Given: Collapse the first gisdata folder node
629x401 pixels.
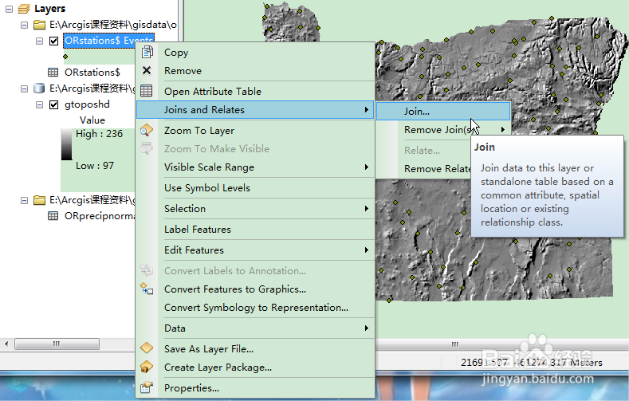Looking at the screenshot, I should tap(25, 25).
